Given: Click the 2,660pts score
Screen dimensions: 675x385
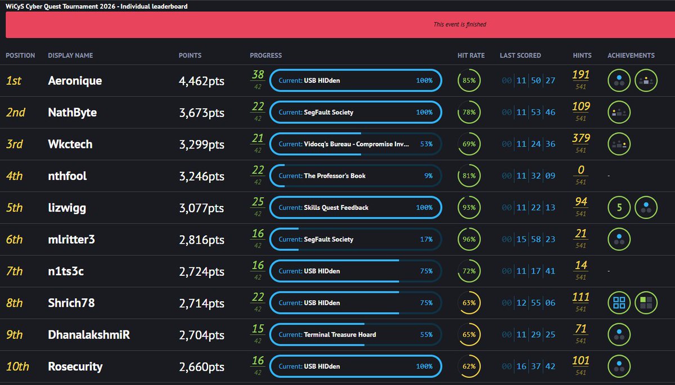Looking at the screenshot, I should coord(201,367).
